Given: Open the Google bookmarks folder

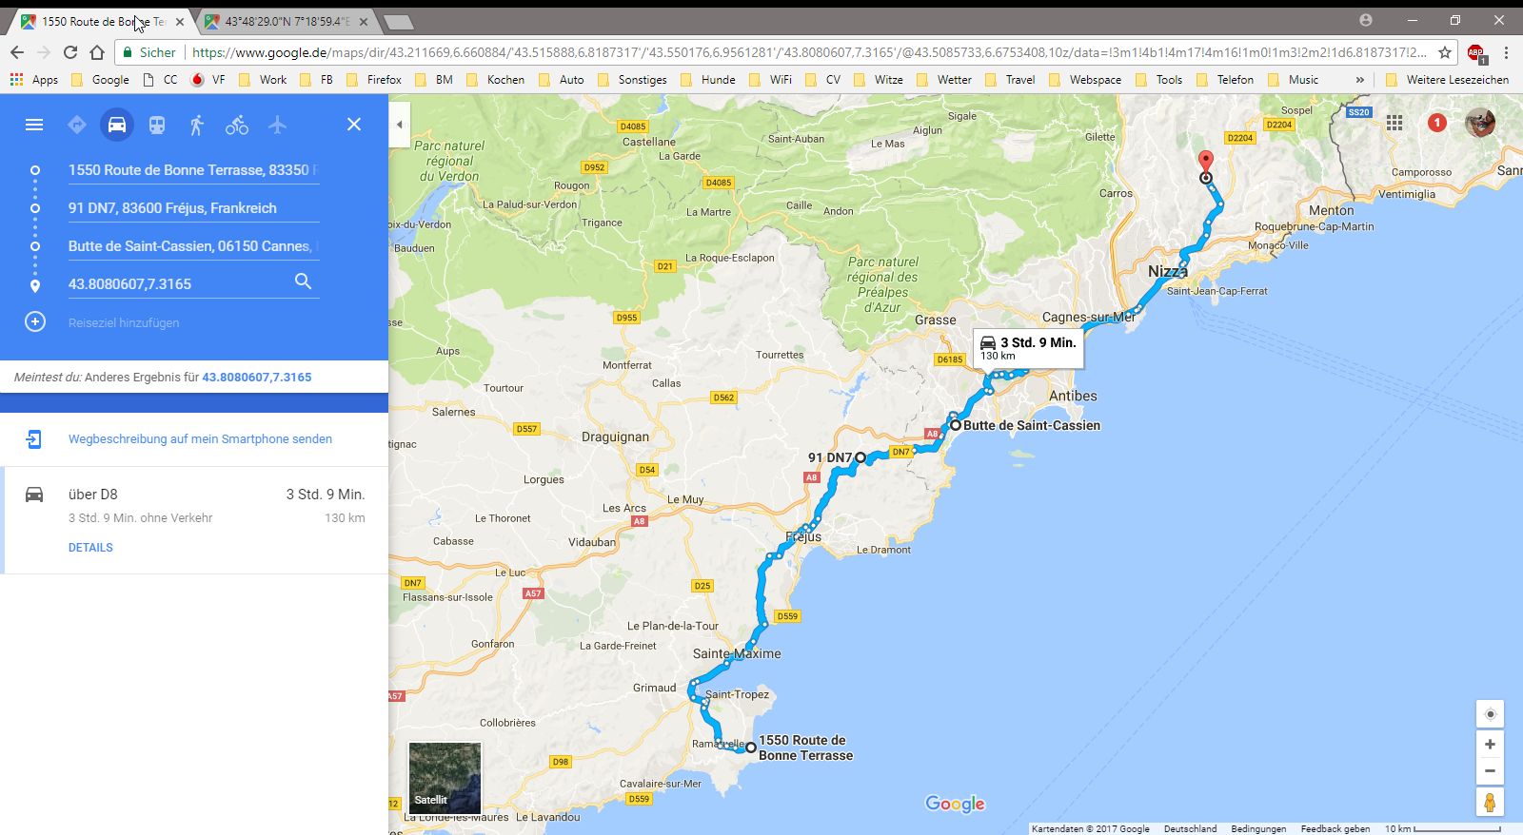Looking at the screenshot, I should click(100, 80).
